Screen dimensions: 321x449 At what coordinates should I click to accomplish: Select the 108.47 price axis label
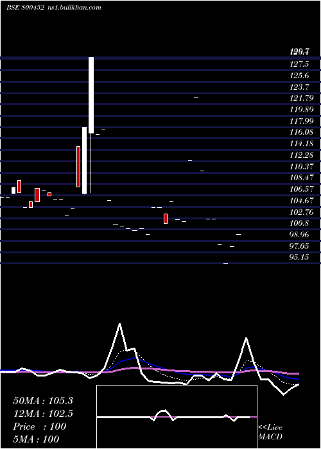coord(301,178)
